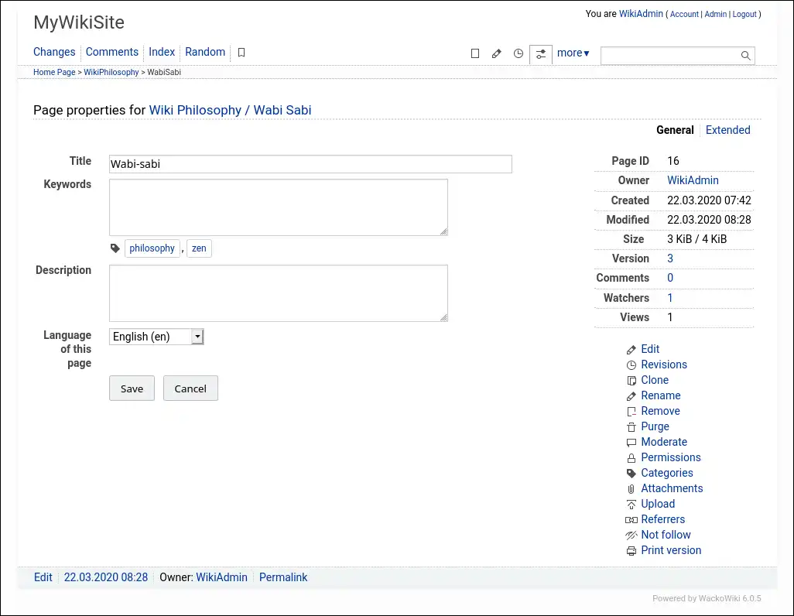Click the paperclip icon beside Attachments
Viewport: 794px width, 616px height.
[631, 489]
